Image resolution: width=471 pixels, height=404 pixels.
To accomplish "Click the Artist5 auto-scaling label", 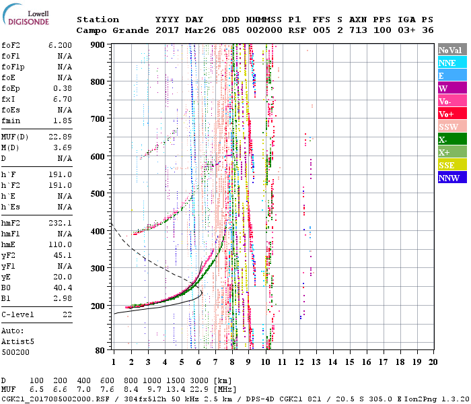I will click(x=17, y=342).
